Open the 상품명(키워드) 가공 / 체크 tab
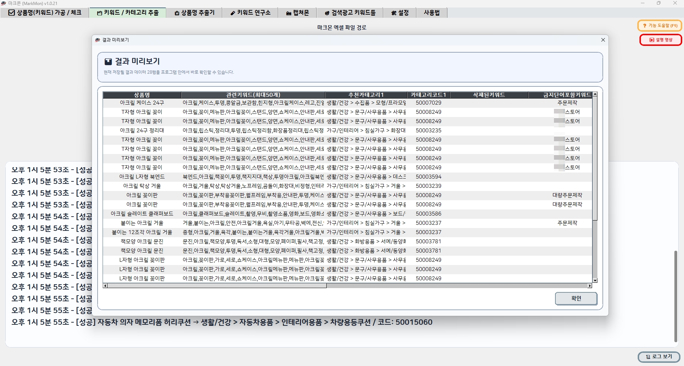The width and height of the screenshot is (684, 366). (x=45, y=13)
